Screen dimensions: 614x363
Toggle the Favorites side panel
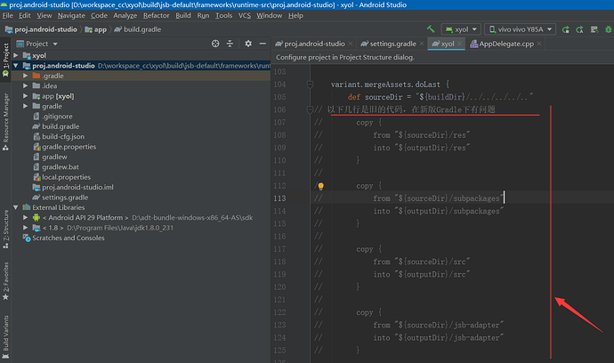[5, 279]
